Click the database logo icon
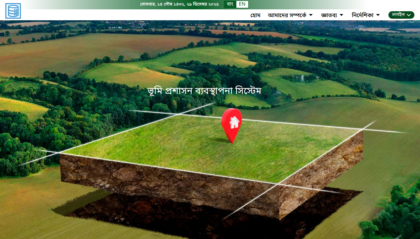Viewport: 420px width, 239px height. click(13, 11)
